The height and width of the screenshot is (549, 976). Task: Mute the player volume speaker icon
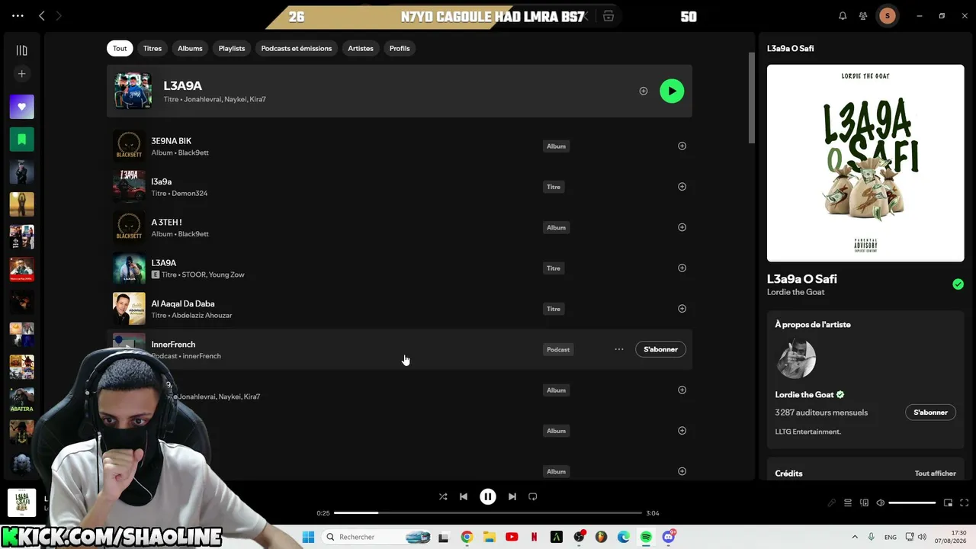point(880,503)
